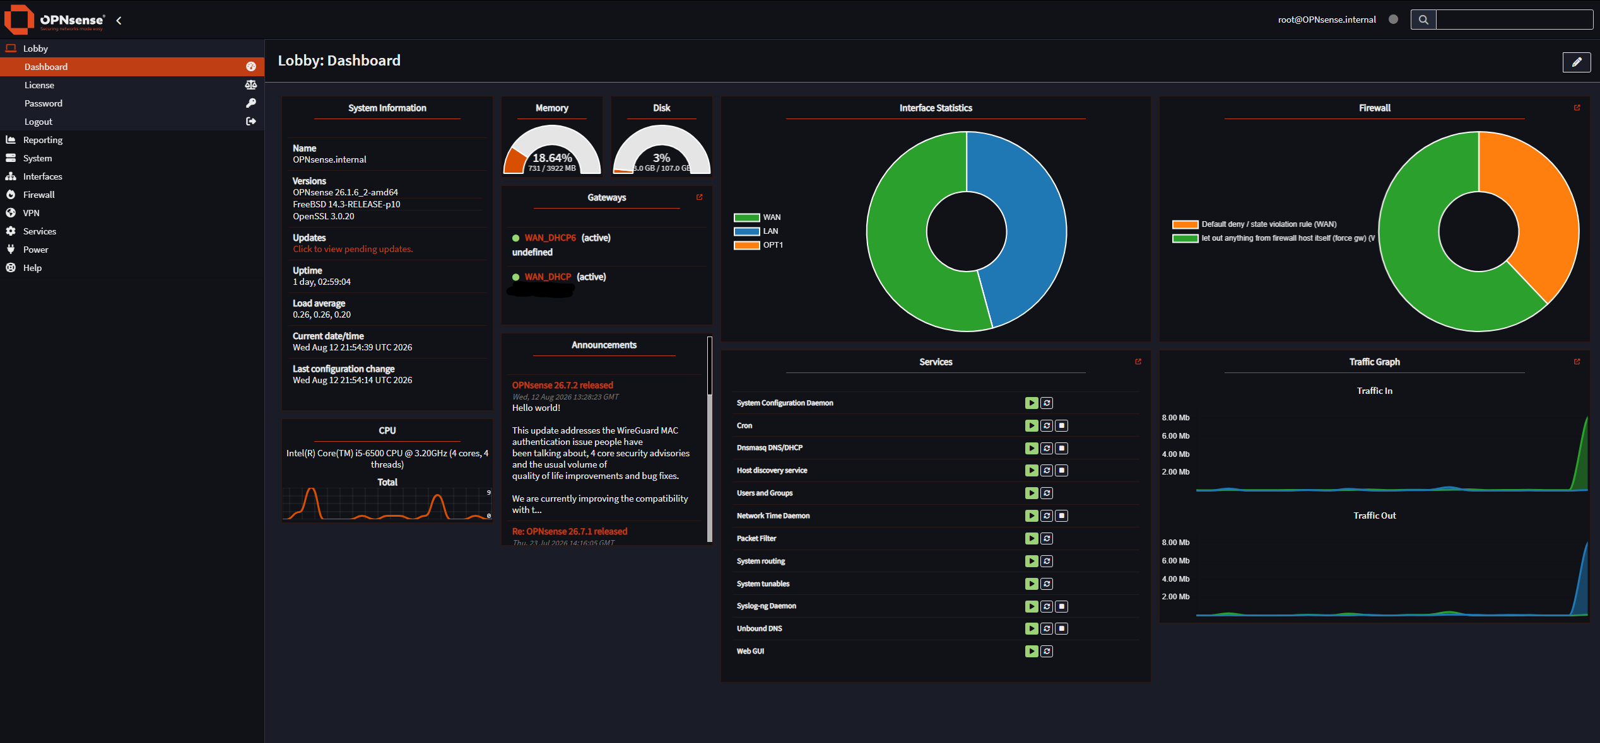Stop the Network Time Daemon

pyautogui.click(x=1062, y=516)
